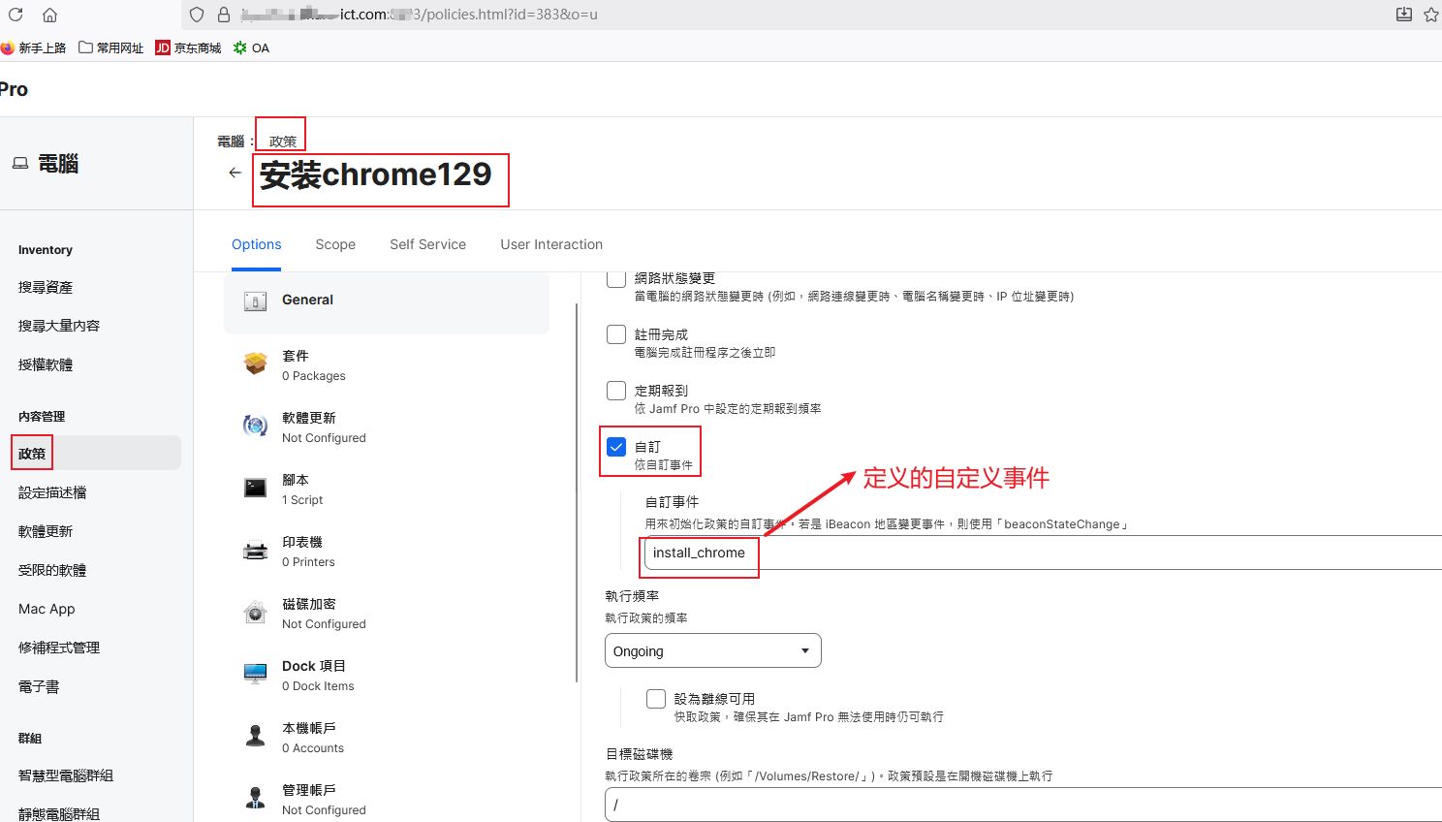The image size is (1442, 822).
Task: Click the Local Accounts user icon
Action: [256, 737]
